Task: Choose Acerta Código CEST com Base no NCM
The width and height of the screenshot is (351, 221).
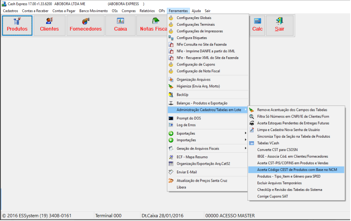Action: pos(297,169)
